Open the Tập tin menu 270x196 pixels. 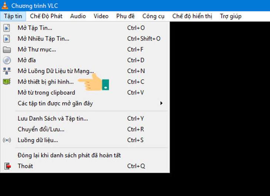click(13, 16)
